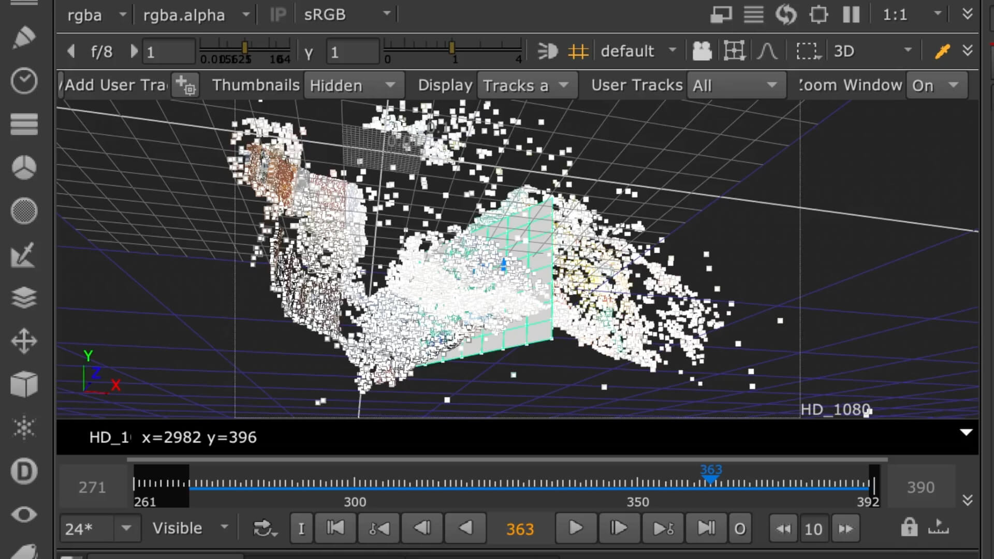Open the Time clock icon in sidebar

tap(24, 81)
